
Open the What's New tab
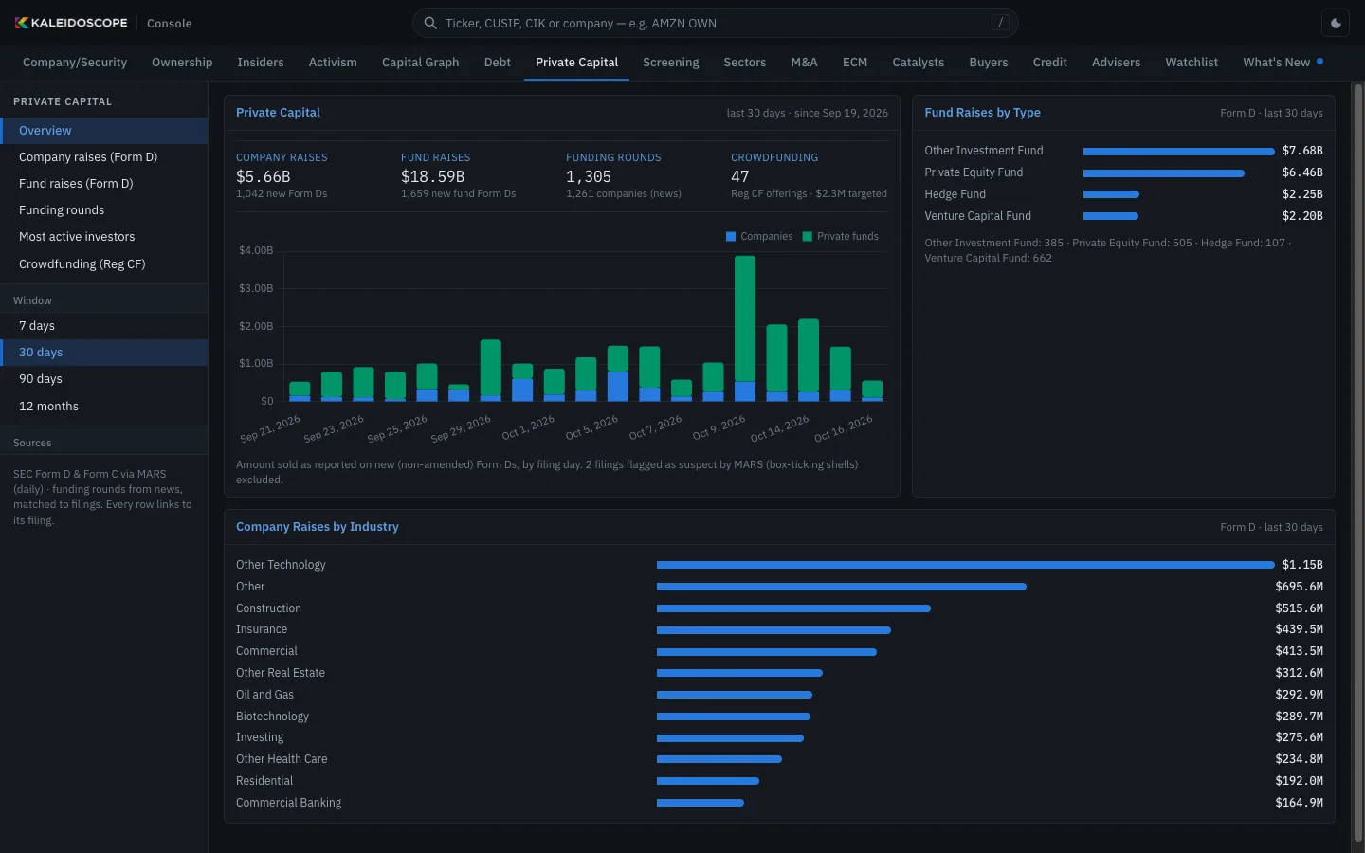1283,63
